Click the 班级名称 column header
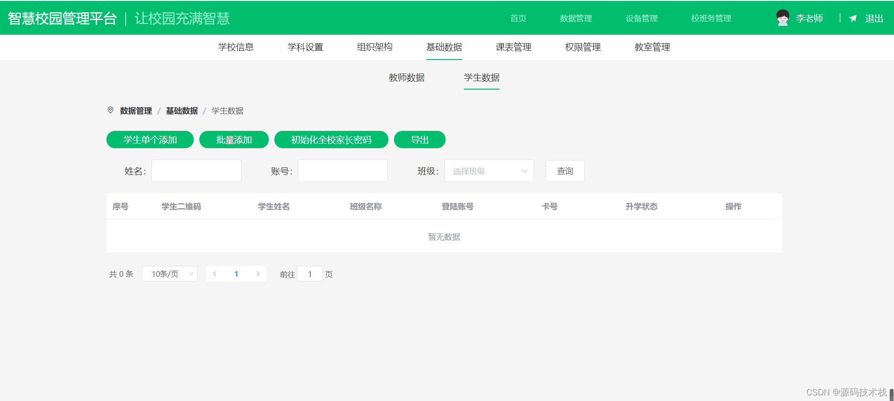 [x=366, y=206]
